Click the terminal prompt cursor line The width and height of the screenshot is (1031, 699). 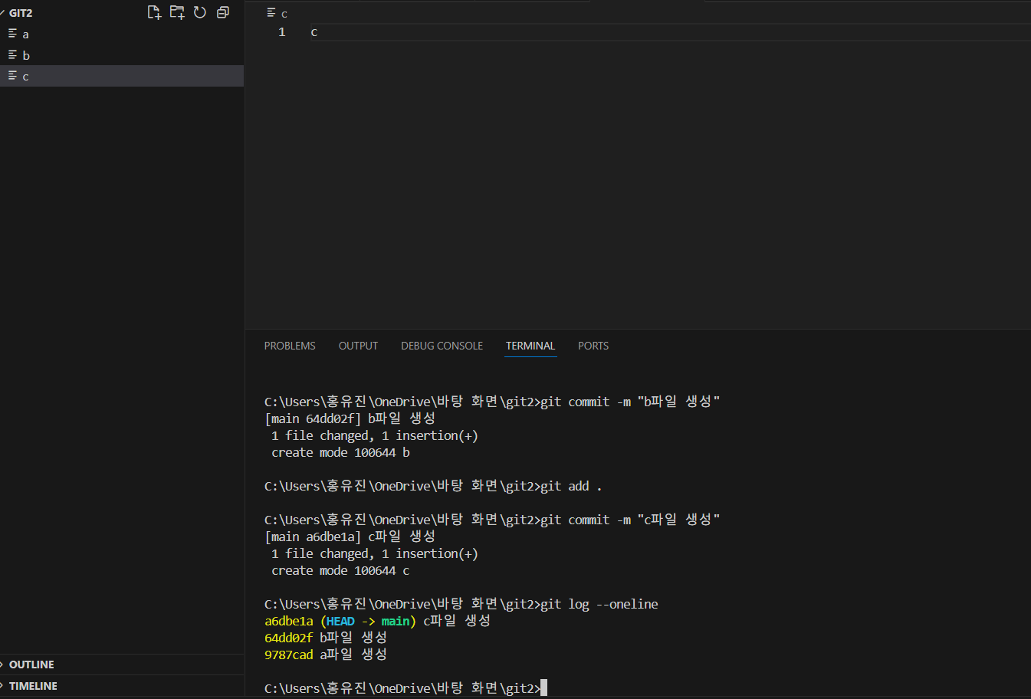(406, 688)
